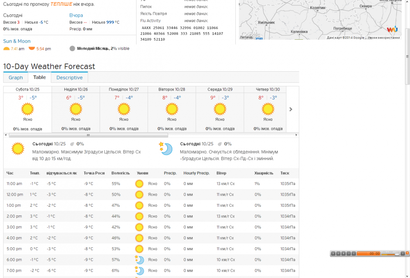Click the pause button on the mini player

pos(338,253)
